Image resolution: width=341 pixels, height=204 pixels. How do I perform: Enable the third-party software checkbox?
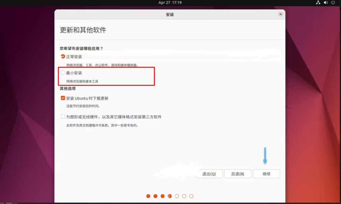point(63,117)
